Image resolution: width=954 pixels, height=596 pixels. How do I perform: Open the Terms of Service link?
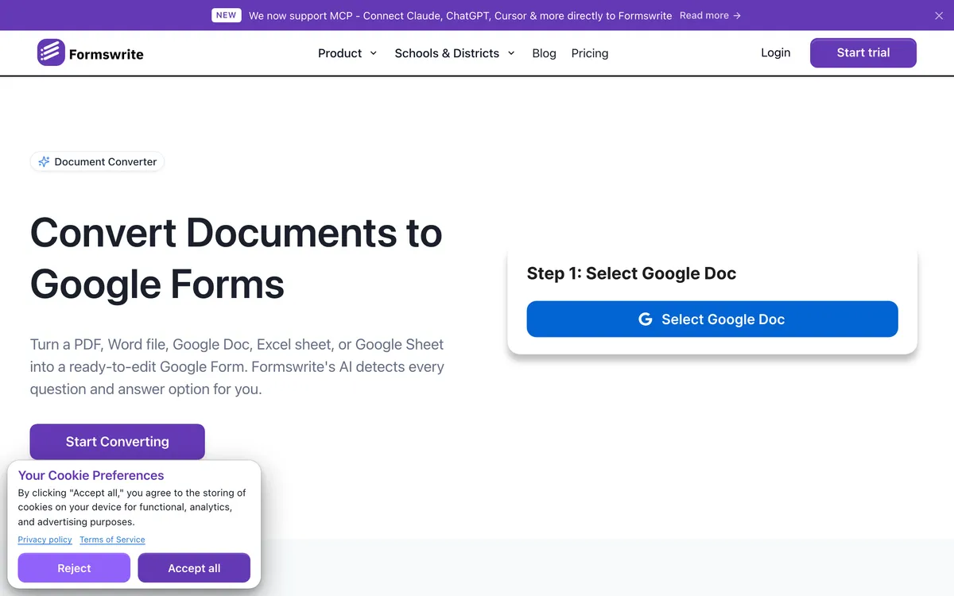coord(112,540)
